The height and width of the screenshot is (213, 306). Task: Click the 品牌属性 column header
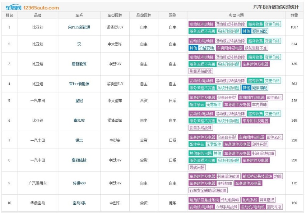tap(144, 15)
